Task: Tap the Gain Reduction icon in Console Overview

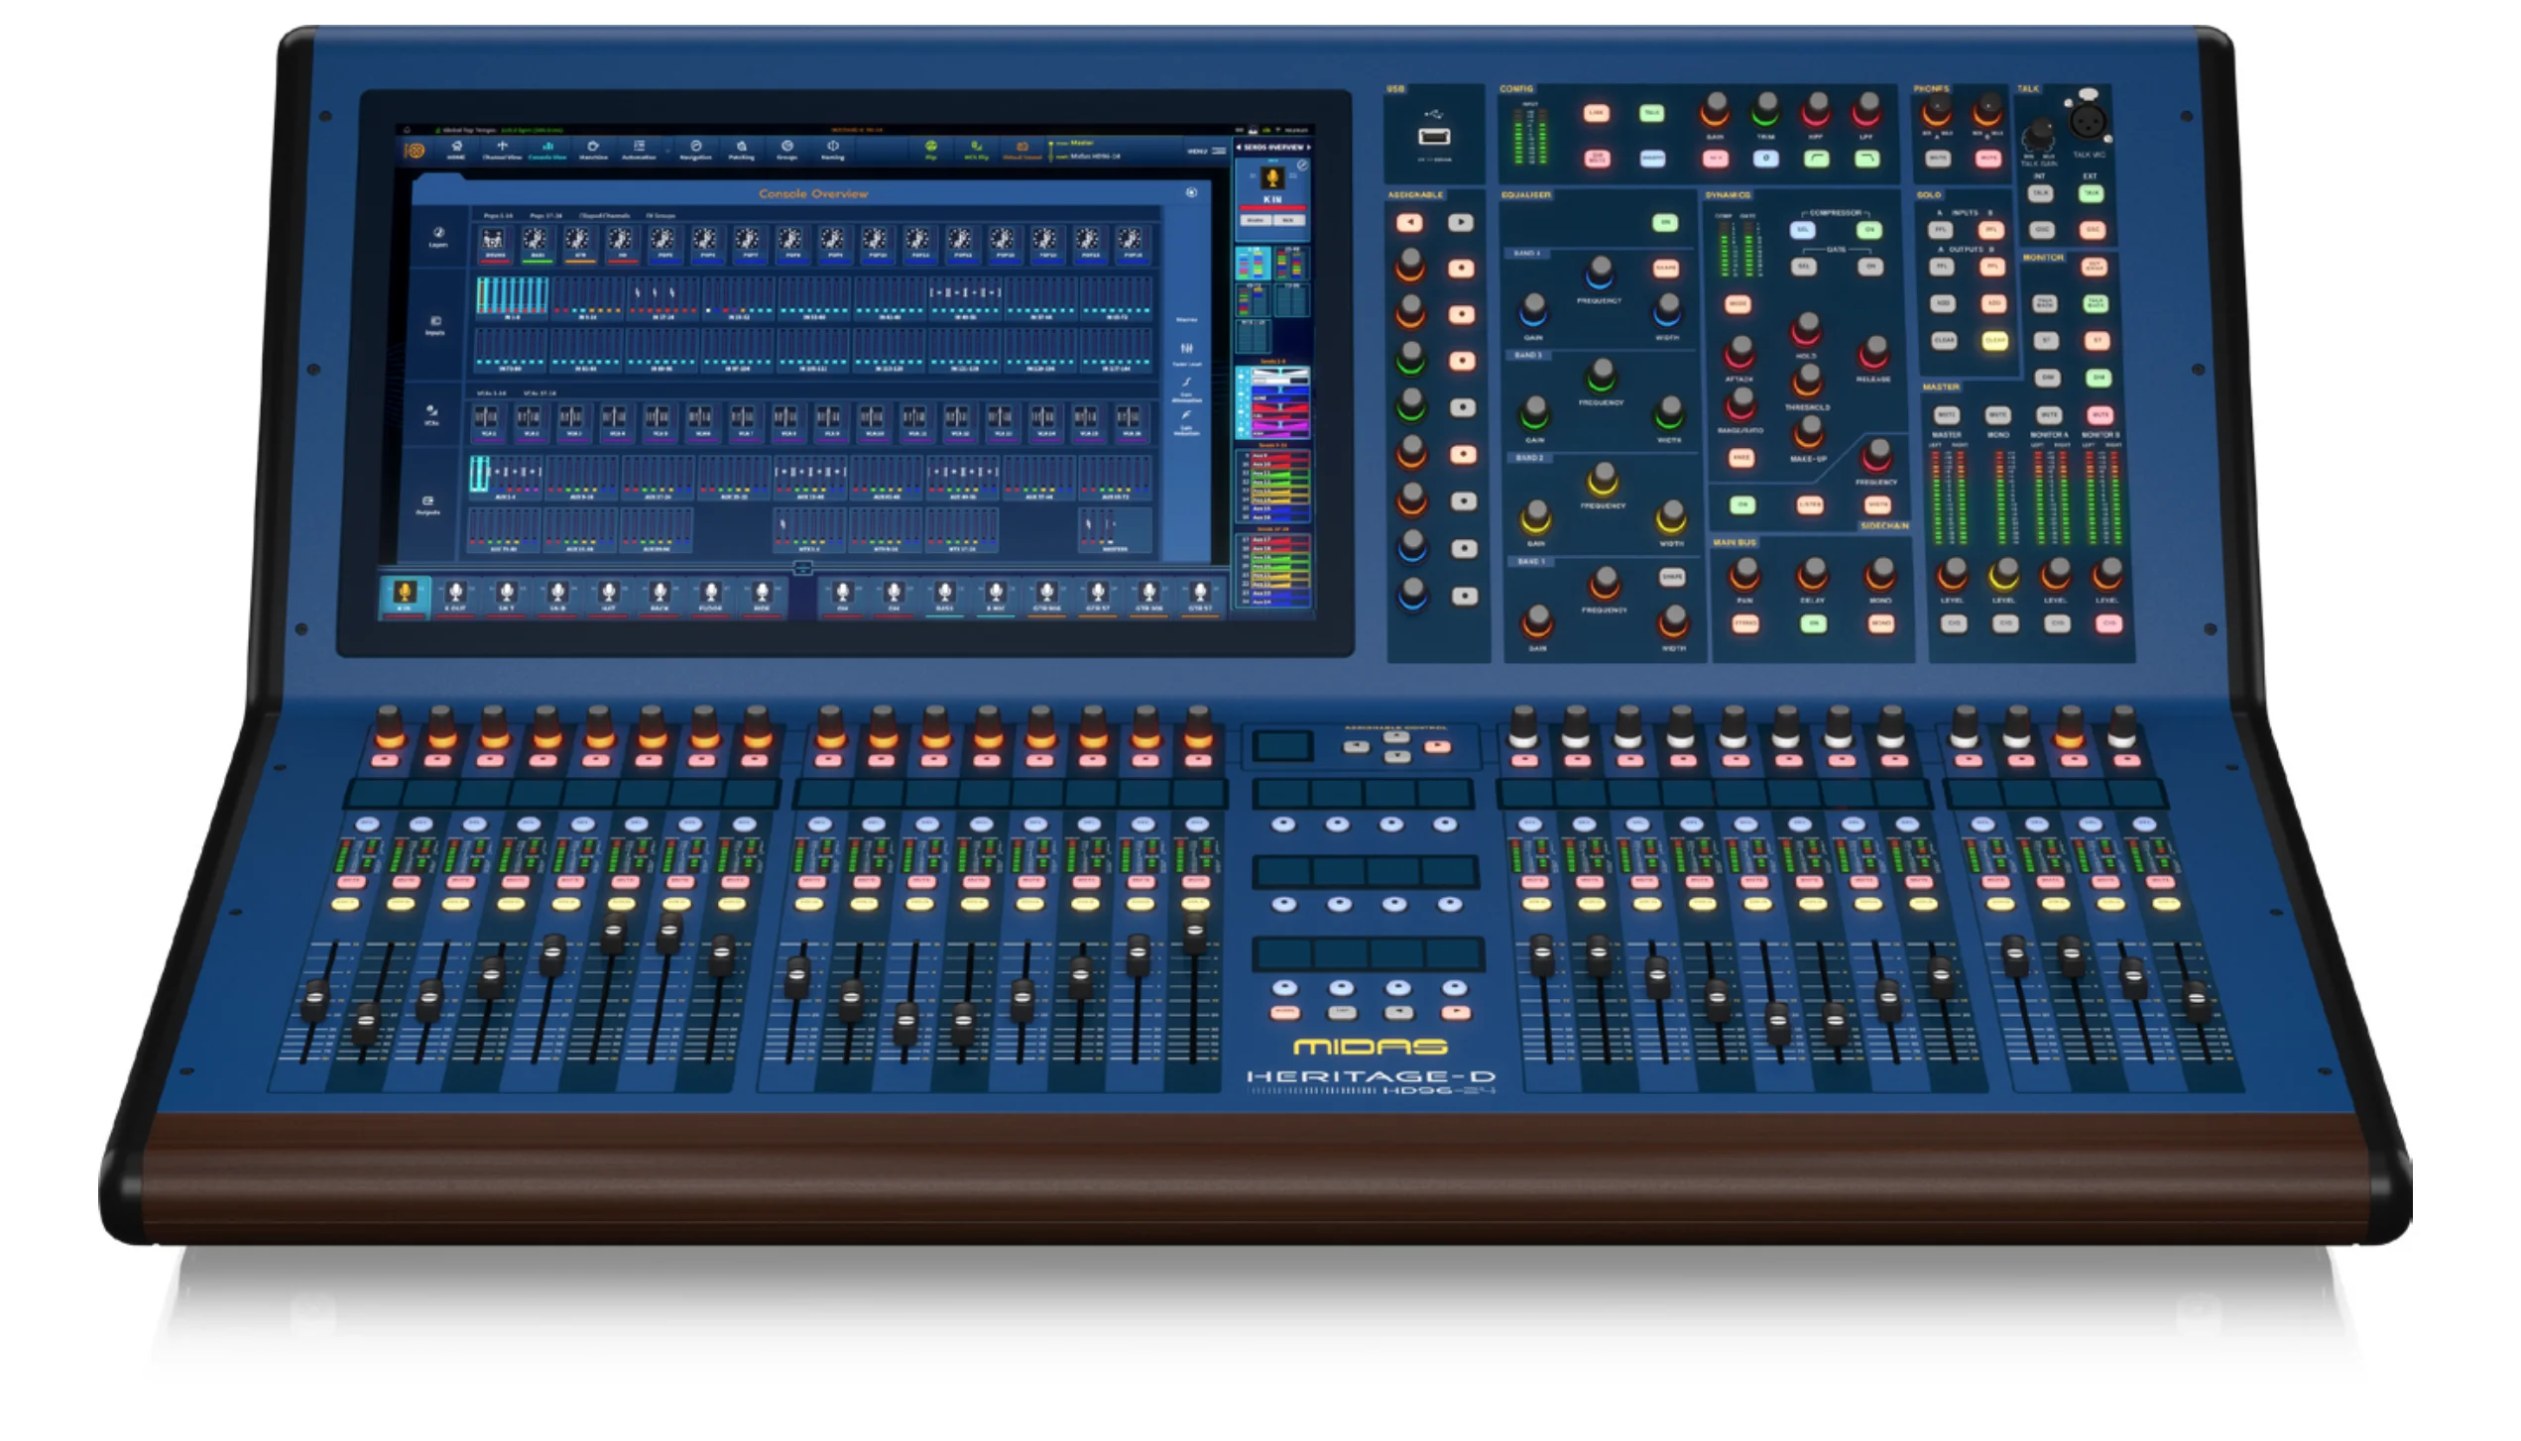Action: [x=1186, y=422]
